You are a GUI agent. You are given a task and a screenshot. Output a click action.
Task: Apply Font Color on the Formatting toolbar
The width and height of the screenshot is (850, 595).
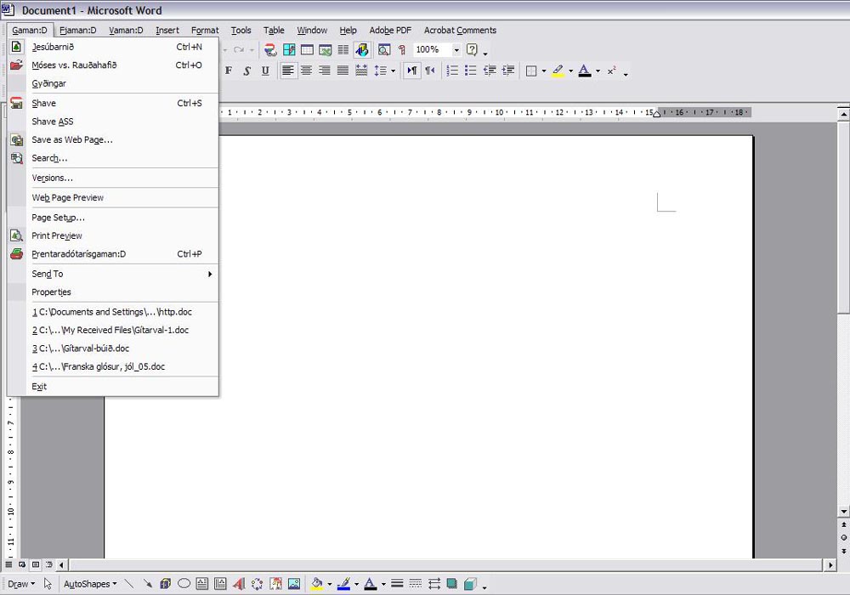pyautogui.click(x=585, y=71)
